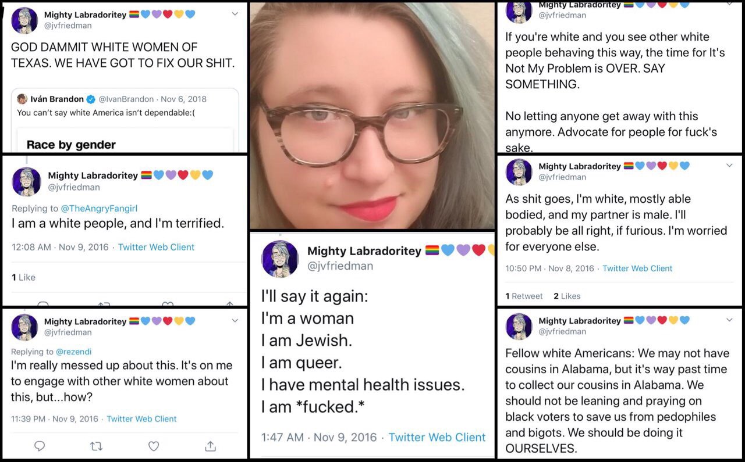
Task: Open the avatar on the 'I'll say it again' tweet
Action: 280,259
